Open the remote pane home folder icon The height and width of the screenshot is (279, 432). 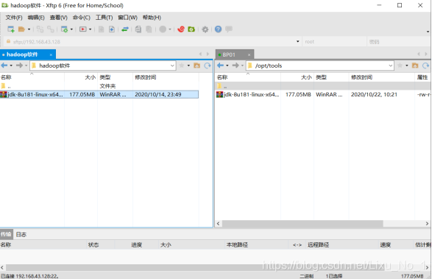[x=415, y=66]
